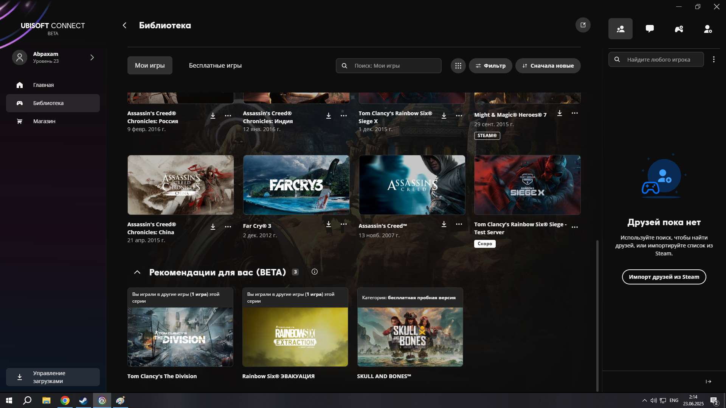726x408 pixels.
Task: Open the Фильтр options
Action: (x=490, y=65)
